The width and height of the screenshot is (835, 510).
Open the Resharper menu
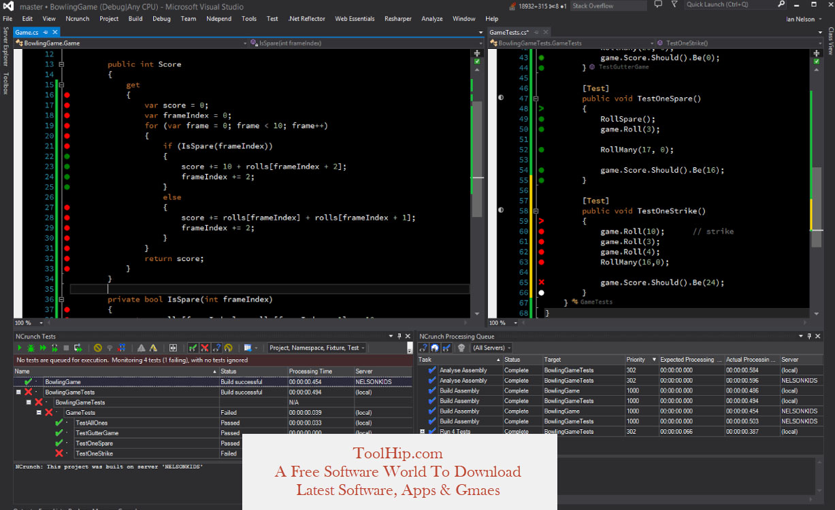pos(397,19)
